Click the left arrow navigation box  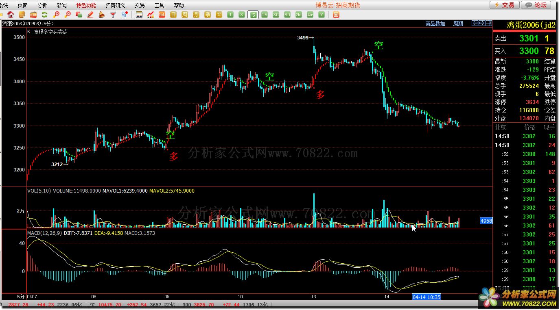475,23
